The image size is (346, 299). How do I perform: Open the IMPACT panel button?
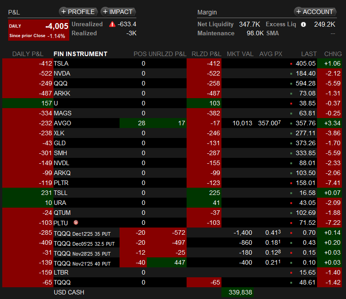pyautogui.click(x=118, y=12)
